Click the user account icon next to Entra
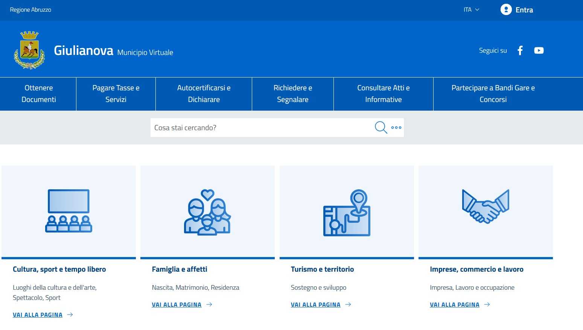Viewport: 583px width, 330px height. click(505, 9)
